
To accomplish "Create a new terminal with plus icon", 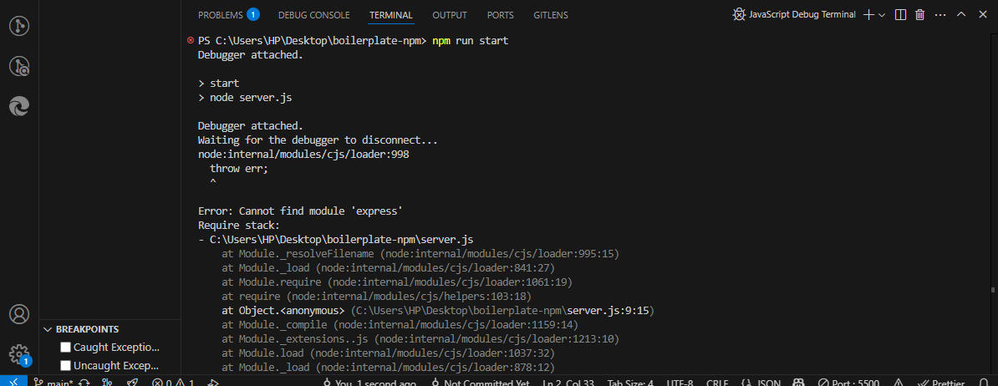I will pos(868,15).
